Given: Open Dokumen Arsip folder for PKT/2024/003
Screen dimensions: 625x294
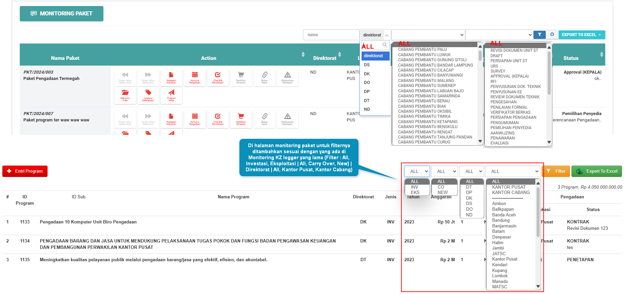Looking at the screenshot, I should [125, 95].
